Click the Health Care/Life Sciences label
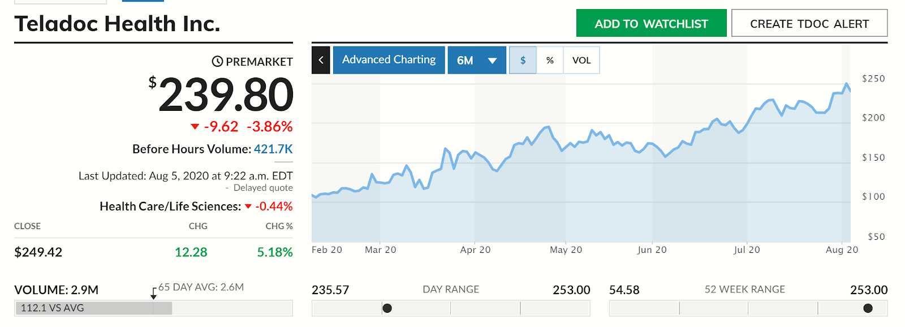Screen dimensions: 905x327 170,206
